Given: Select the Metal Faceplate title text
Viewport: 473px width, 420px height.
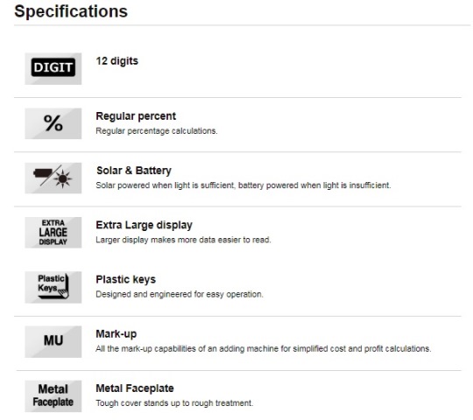Looking at the screenshot, I should click(x=135, y=388).
